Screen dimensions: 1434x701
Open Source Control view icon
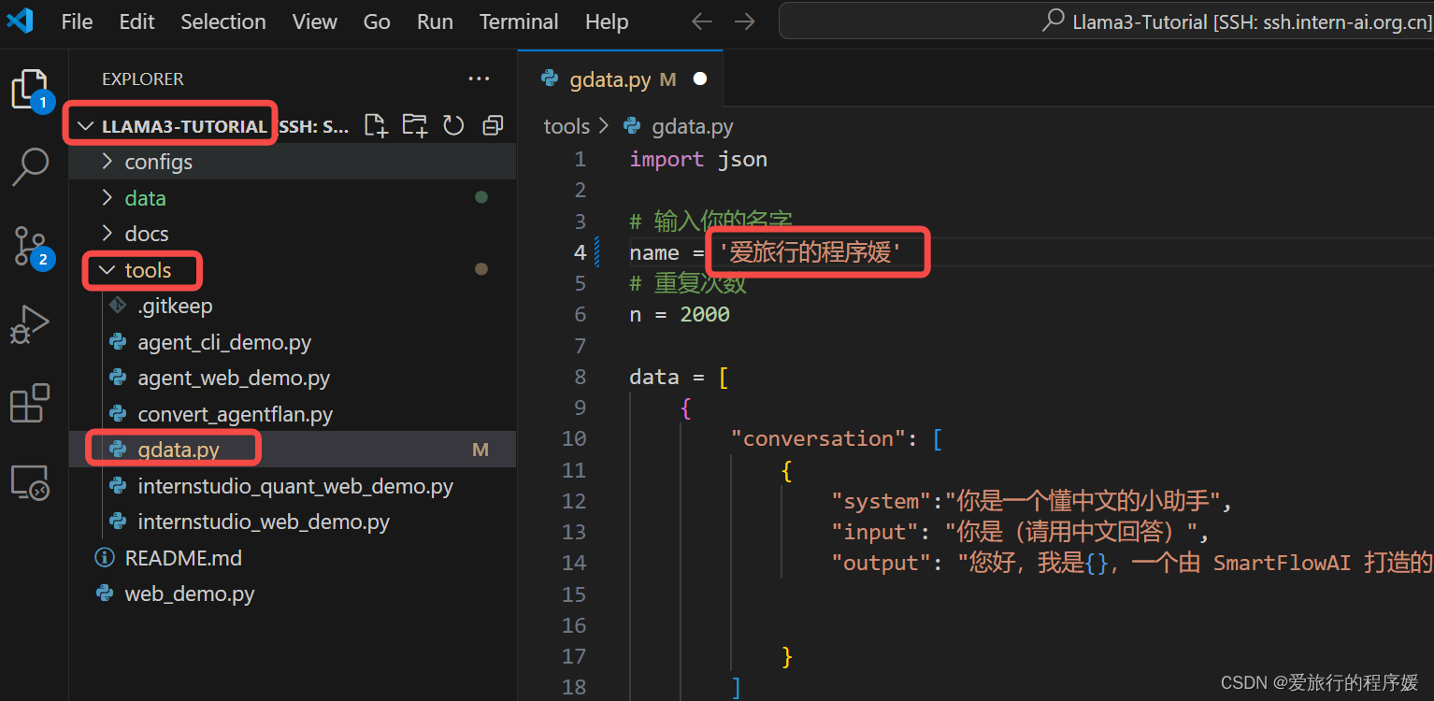30,247
